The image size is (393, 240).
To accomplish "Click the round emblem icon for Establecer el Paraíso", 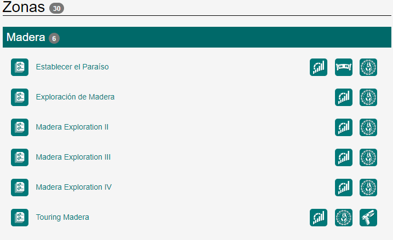I will click(x=368, y=67).
